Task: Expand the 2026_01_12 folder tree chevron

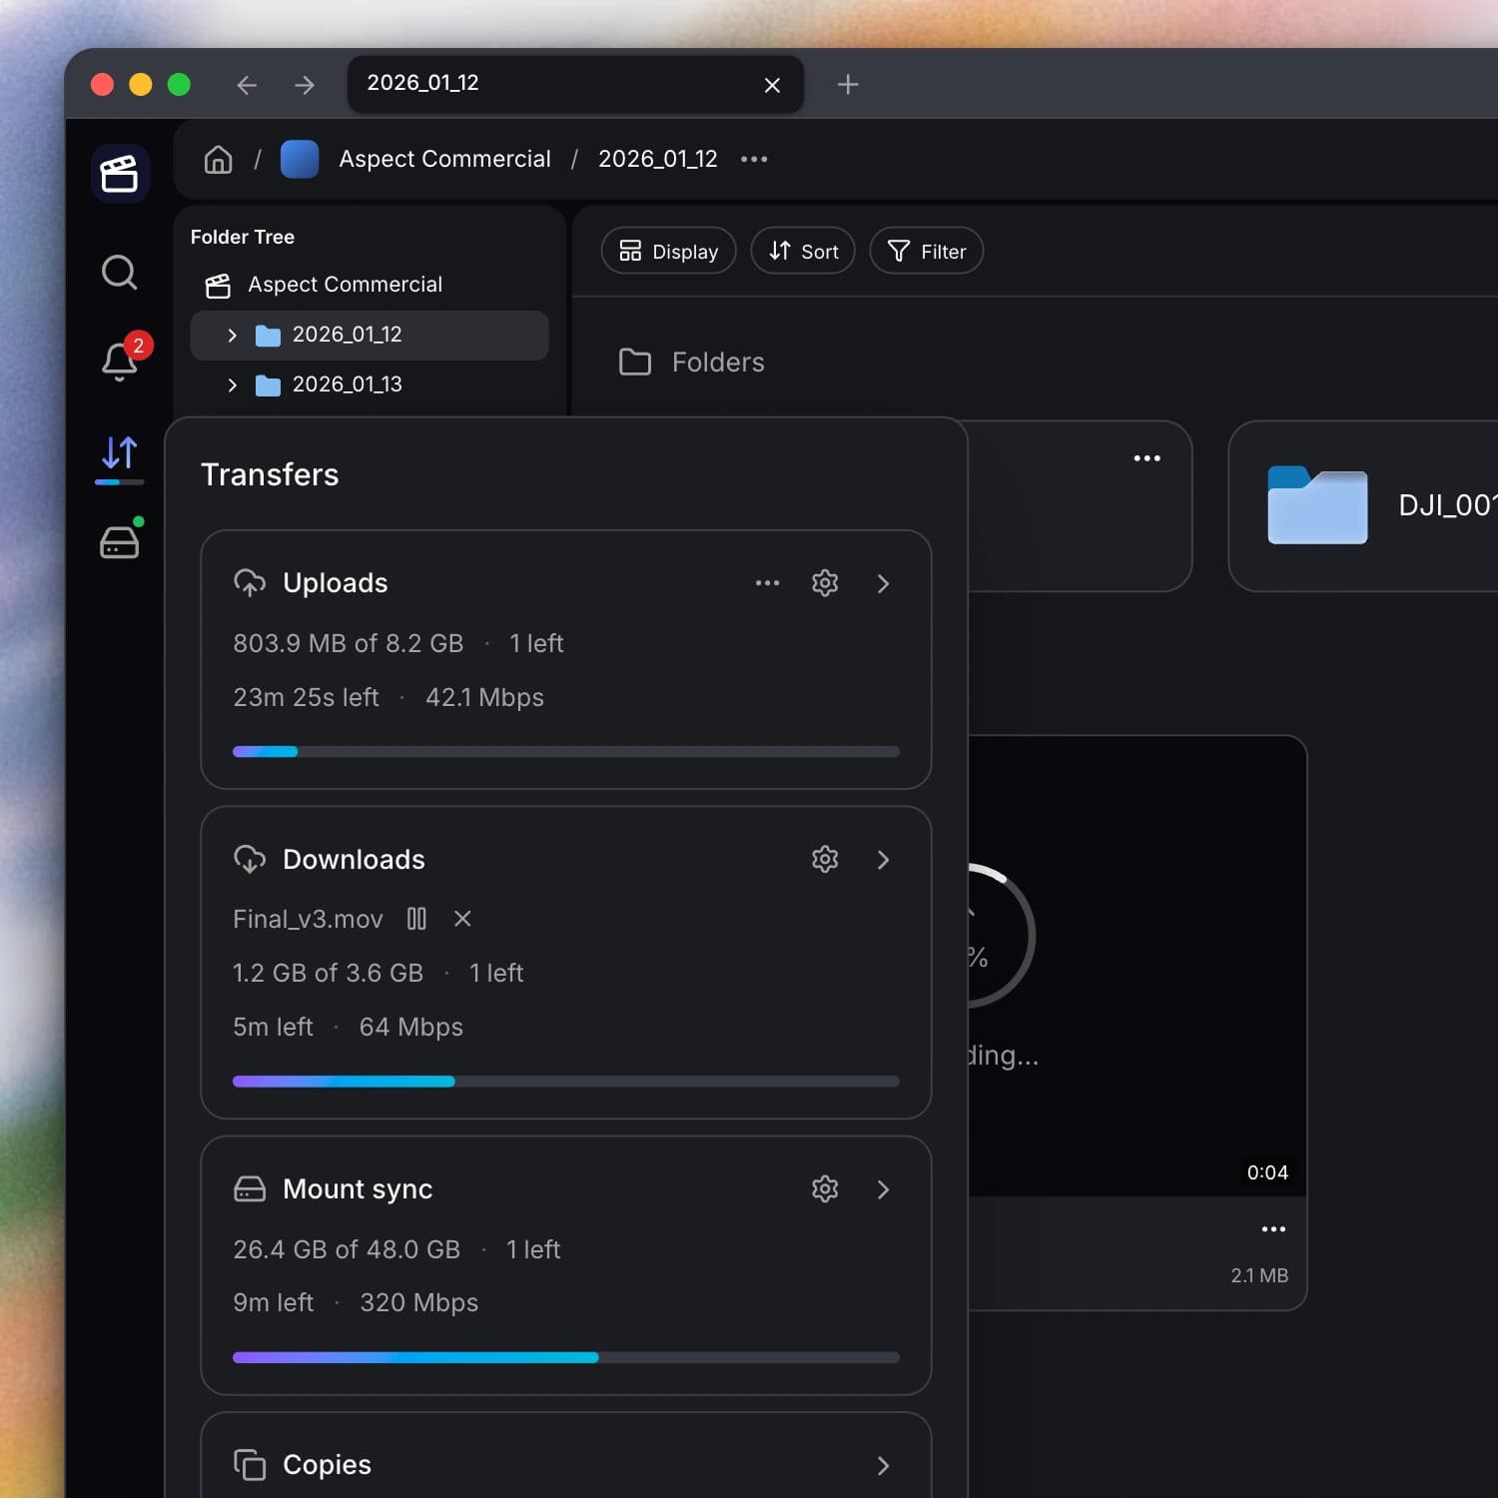Action: coord(232,336)
